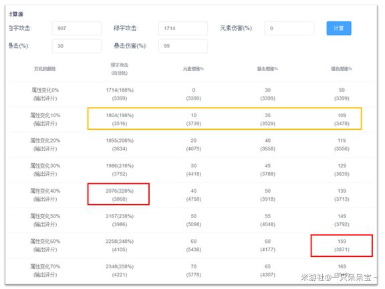Screen dimensions: 385x289
Task: Click the 2258(248%) table cell
Action: pos(120,246)
